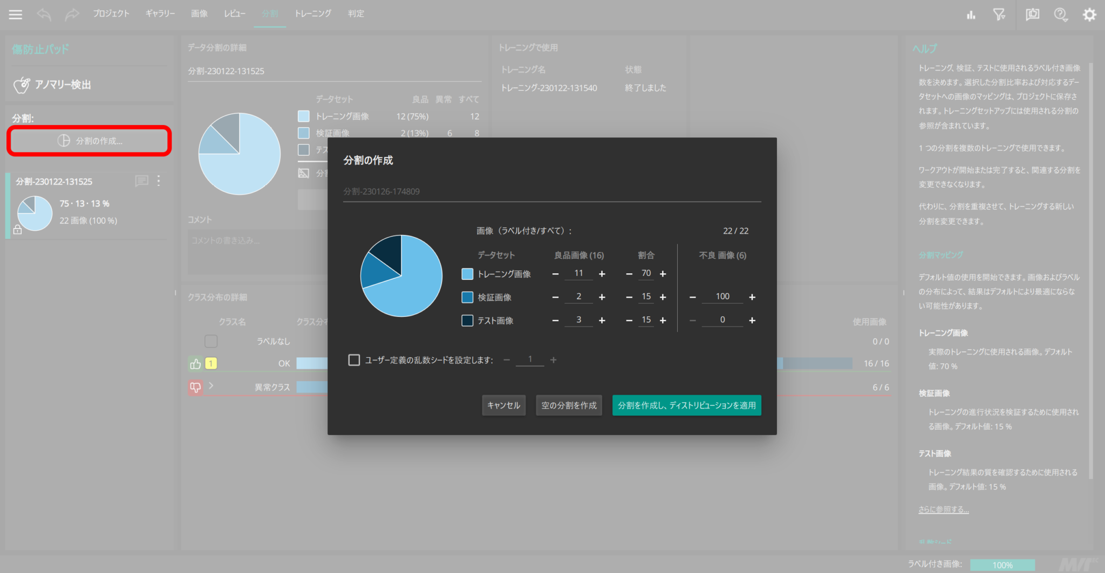Image resolution: width=1105 pixels, height=573 pixels.
Task: Increase トレーニング画像 percentage with plus
Action: pos(663,274)
